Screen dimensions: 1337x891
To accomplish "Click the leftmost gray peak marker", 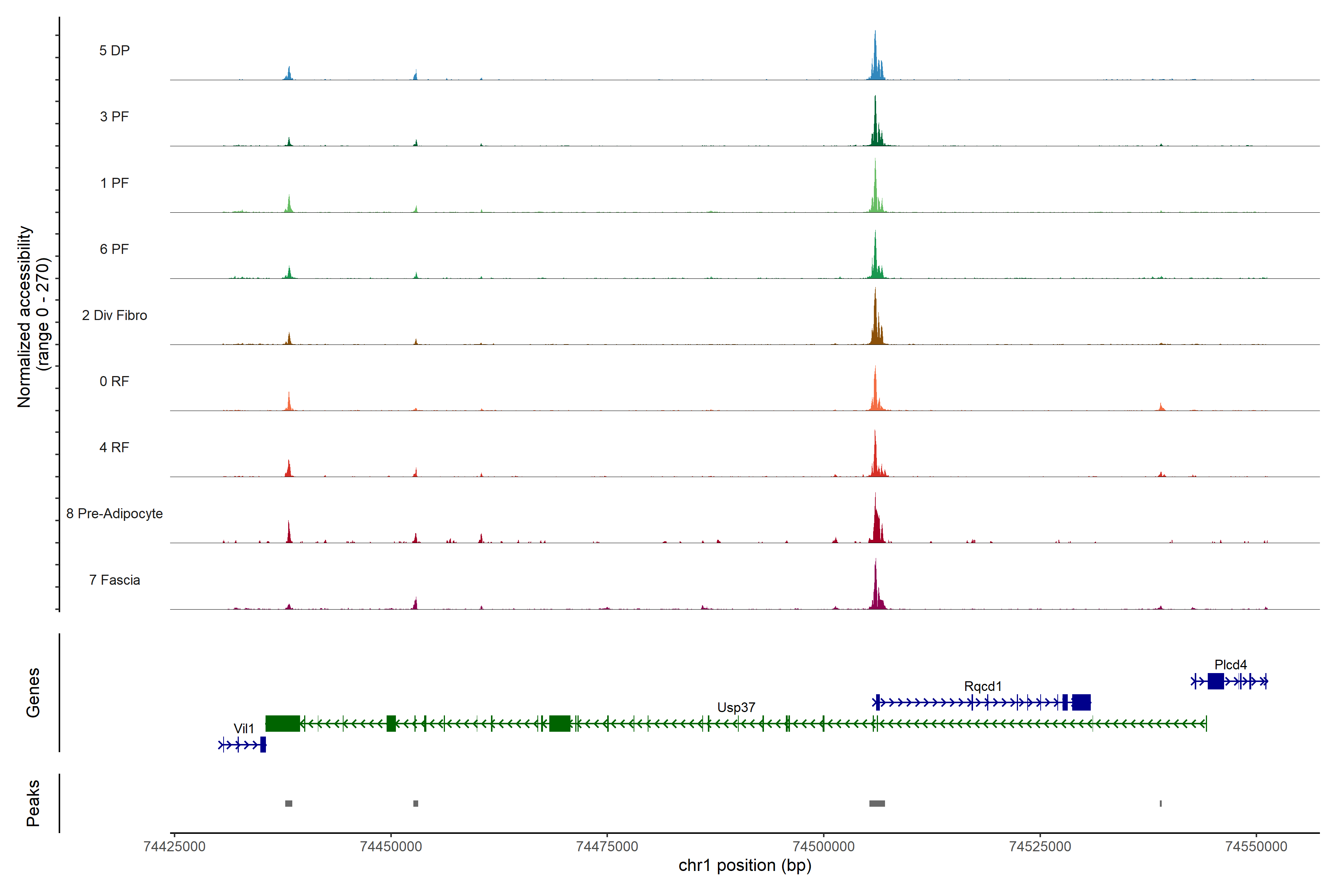I will pos(289,803).
